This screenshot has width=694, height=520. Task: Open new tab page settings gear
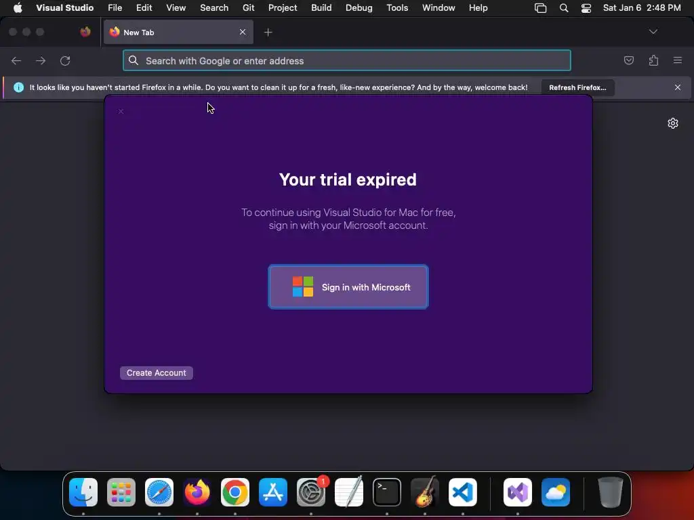click(x=673, y=123)
